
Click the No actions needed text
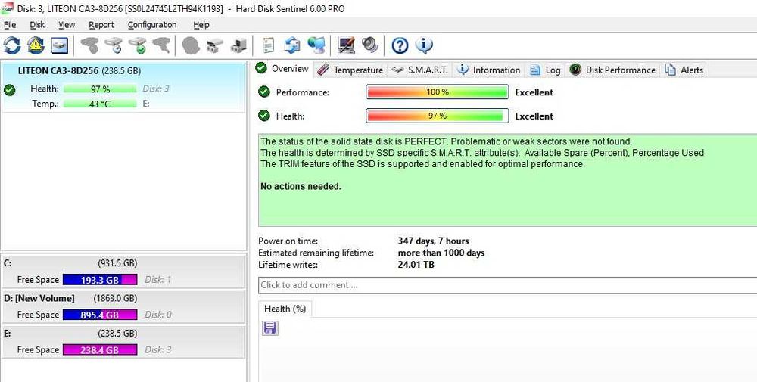pos(301,186)
